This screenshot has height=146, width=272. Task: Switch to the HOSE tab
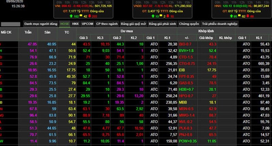65,24
